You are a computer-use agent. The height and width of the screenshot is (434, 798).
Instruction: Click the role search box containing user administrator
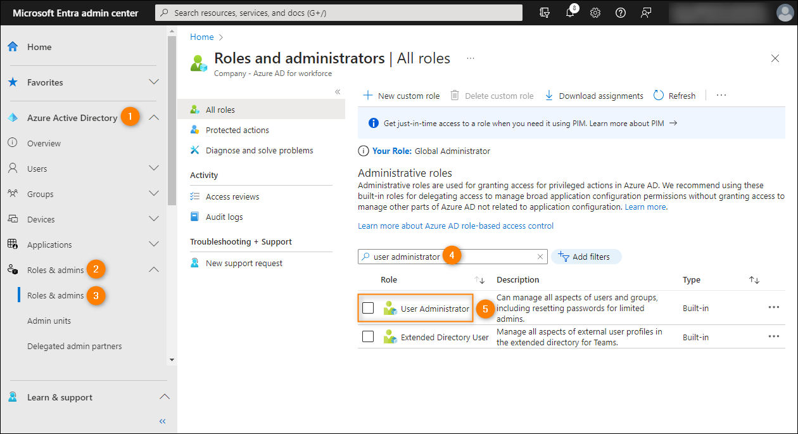pos(452,257)
